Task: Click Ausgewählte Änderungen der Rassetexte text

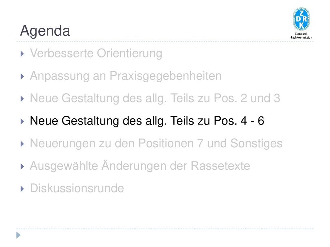Action: pyautogui.click(x=140, y=166)
